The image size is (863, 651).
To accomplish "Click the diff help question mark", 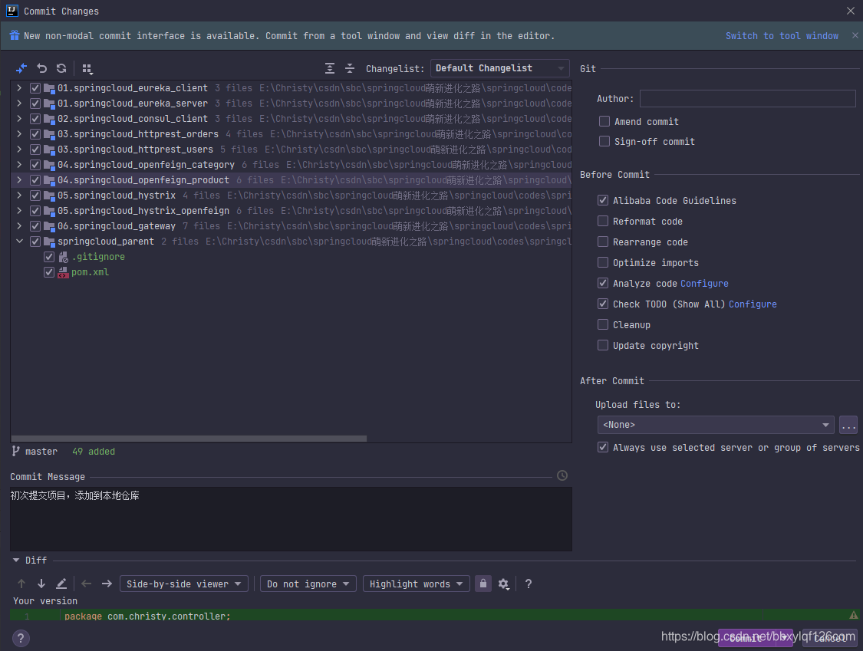I will 529,584.
